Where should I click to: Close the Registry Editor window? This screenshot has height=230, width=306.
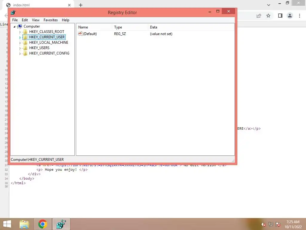229,11
